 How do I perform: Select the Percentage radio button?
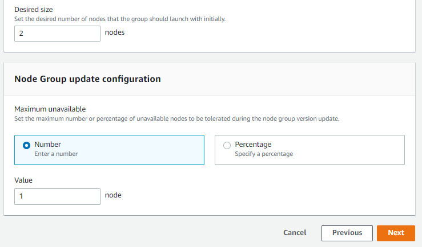(x=227, y=145)
